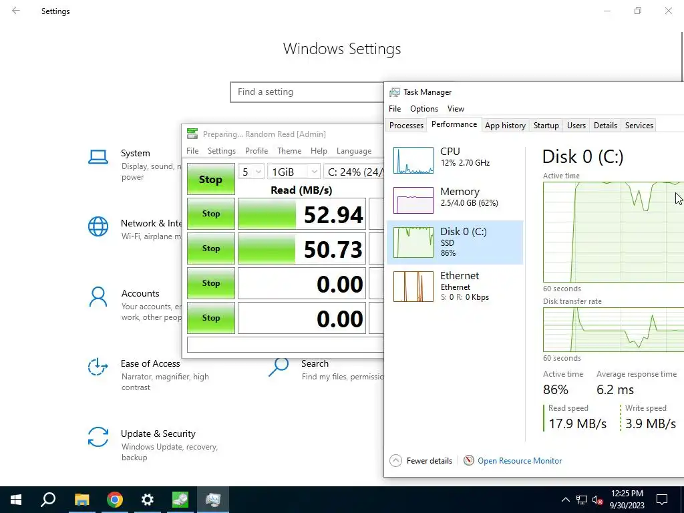Open Resource Monitor link
Image resolution: width=684 pixels, height=513 pixels.
(520, 461)
